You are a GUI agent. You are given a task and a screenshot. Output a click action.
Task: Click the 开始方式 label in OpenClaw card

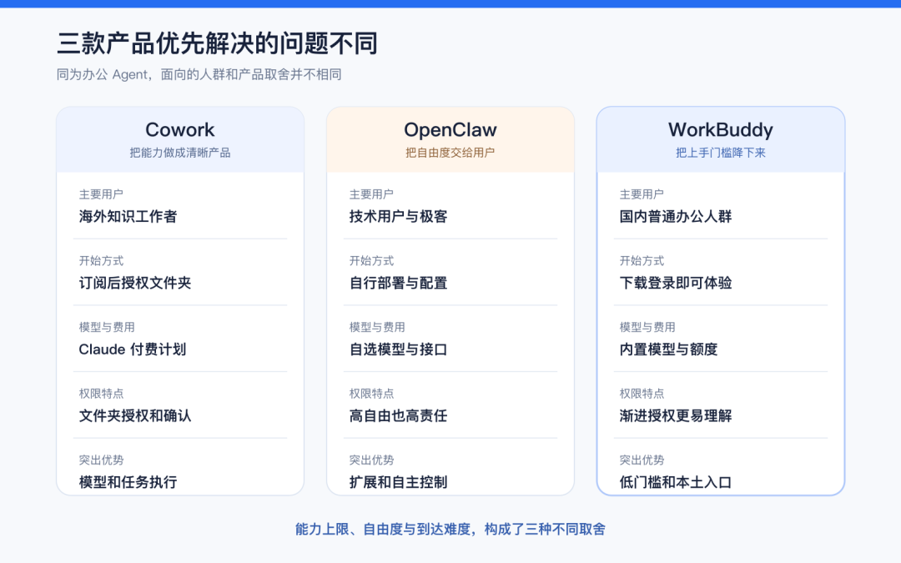tap(371, 261)
